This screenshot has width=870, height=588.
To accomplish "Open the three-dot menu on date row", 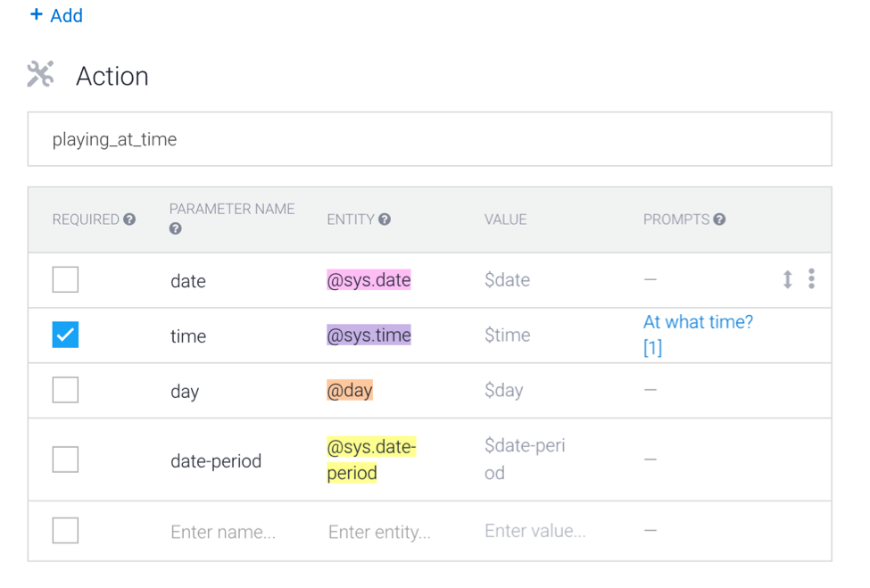I will pos(811,279).
